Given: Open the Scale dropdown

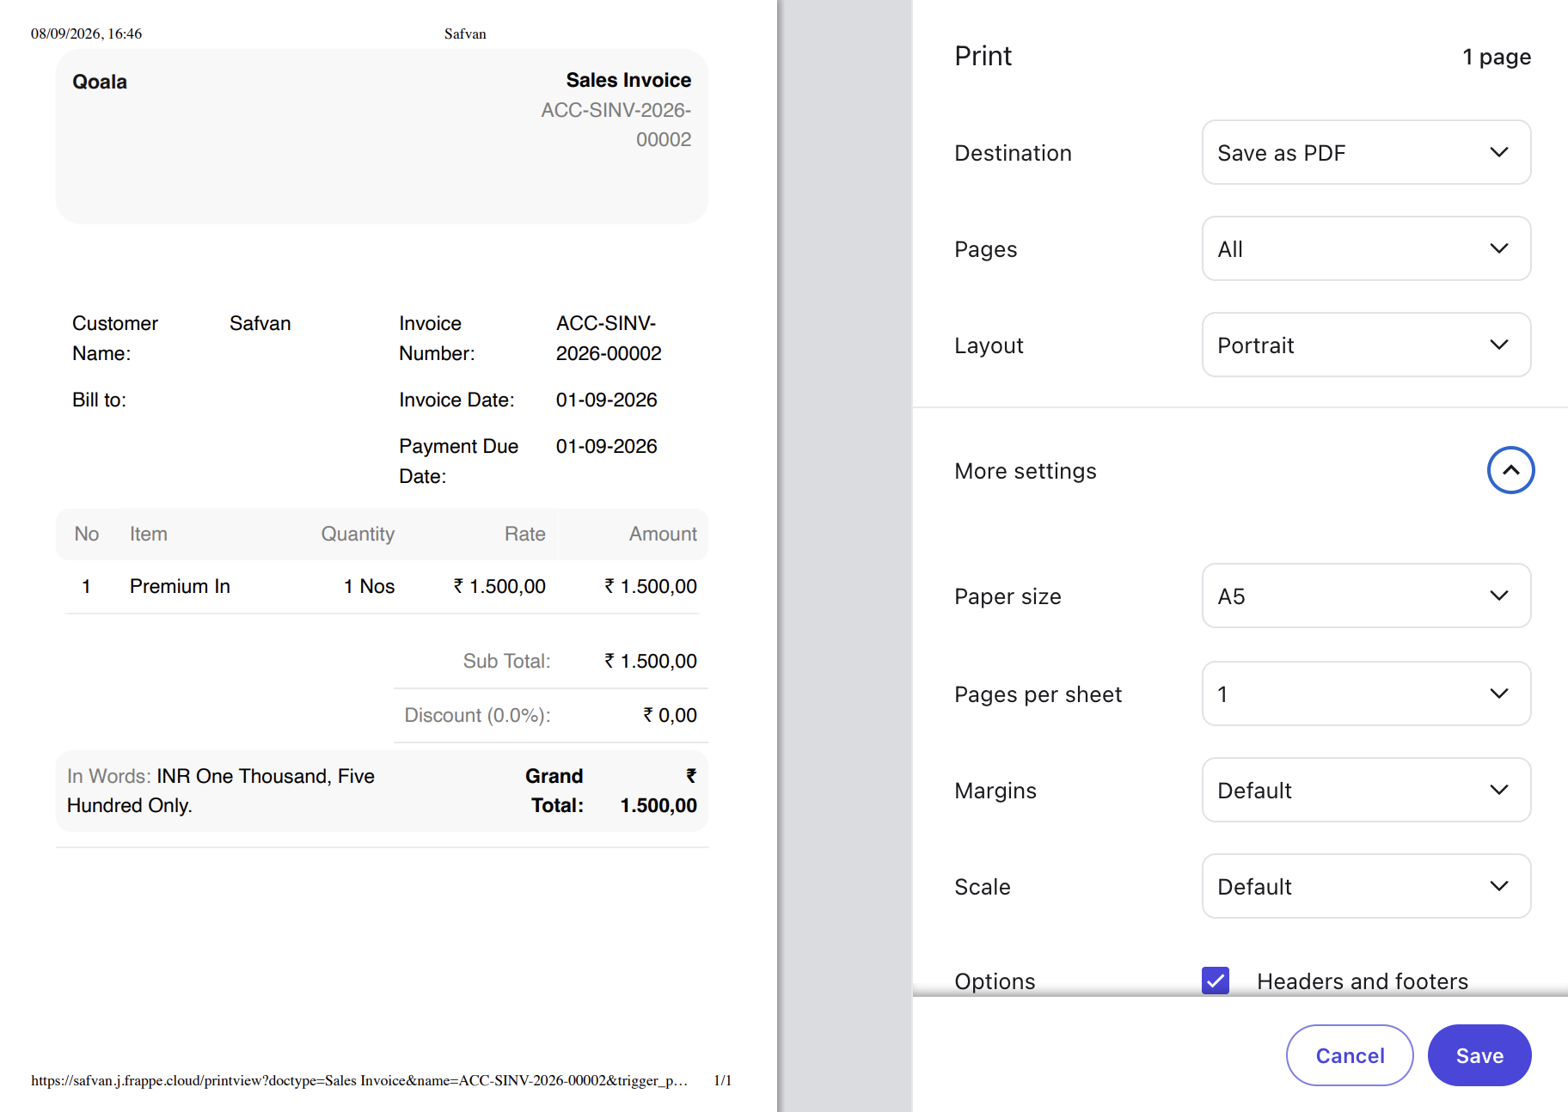Looking at the screenshot, I should pyautogui.click(x=1366, y=886).
